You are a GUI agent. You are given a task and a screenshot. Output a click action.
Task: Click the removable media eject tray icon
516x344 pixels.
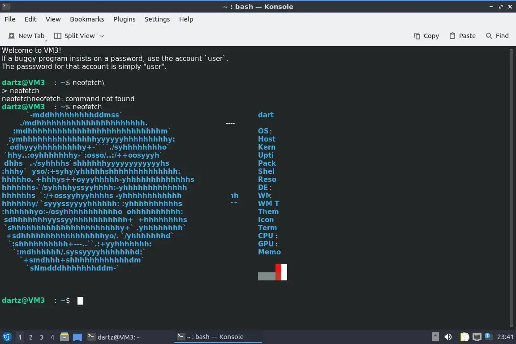(435, 337)
